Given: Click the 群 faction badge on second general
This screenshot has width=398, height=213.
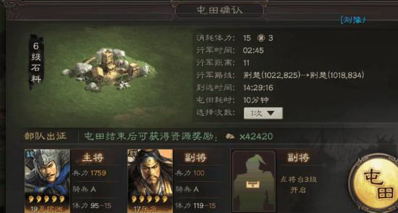Looking at the screenshot, I should click(132, 154).
